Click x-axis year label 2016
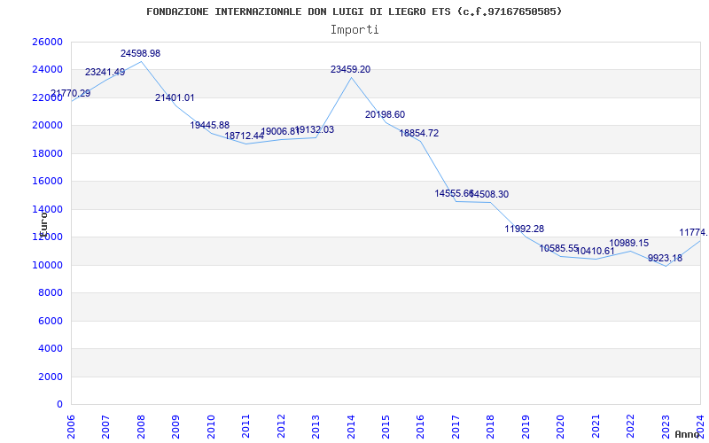The width and height of the screenshot is (709, 443). coord(420,427)
